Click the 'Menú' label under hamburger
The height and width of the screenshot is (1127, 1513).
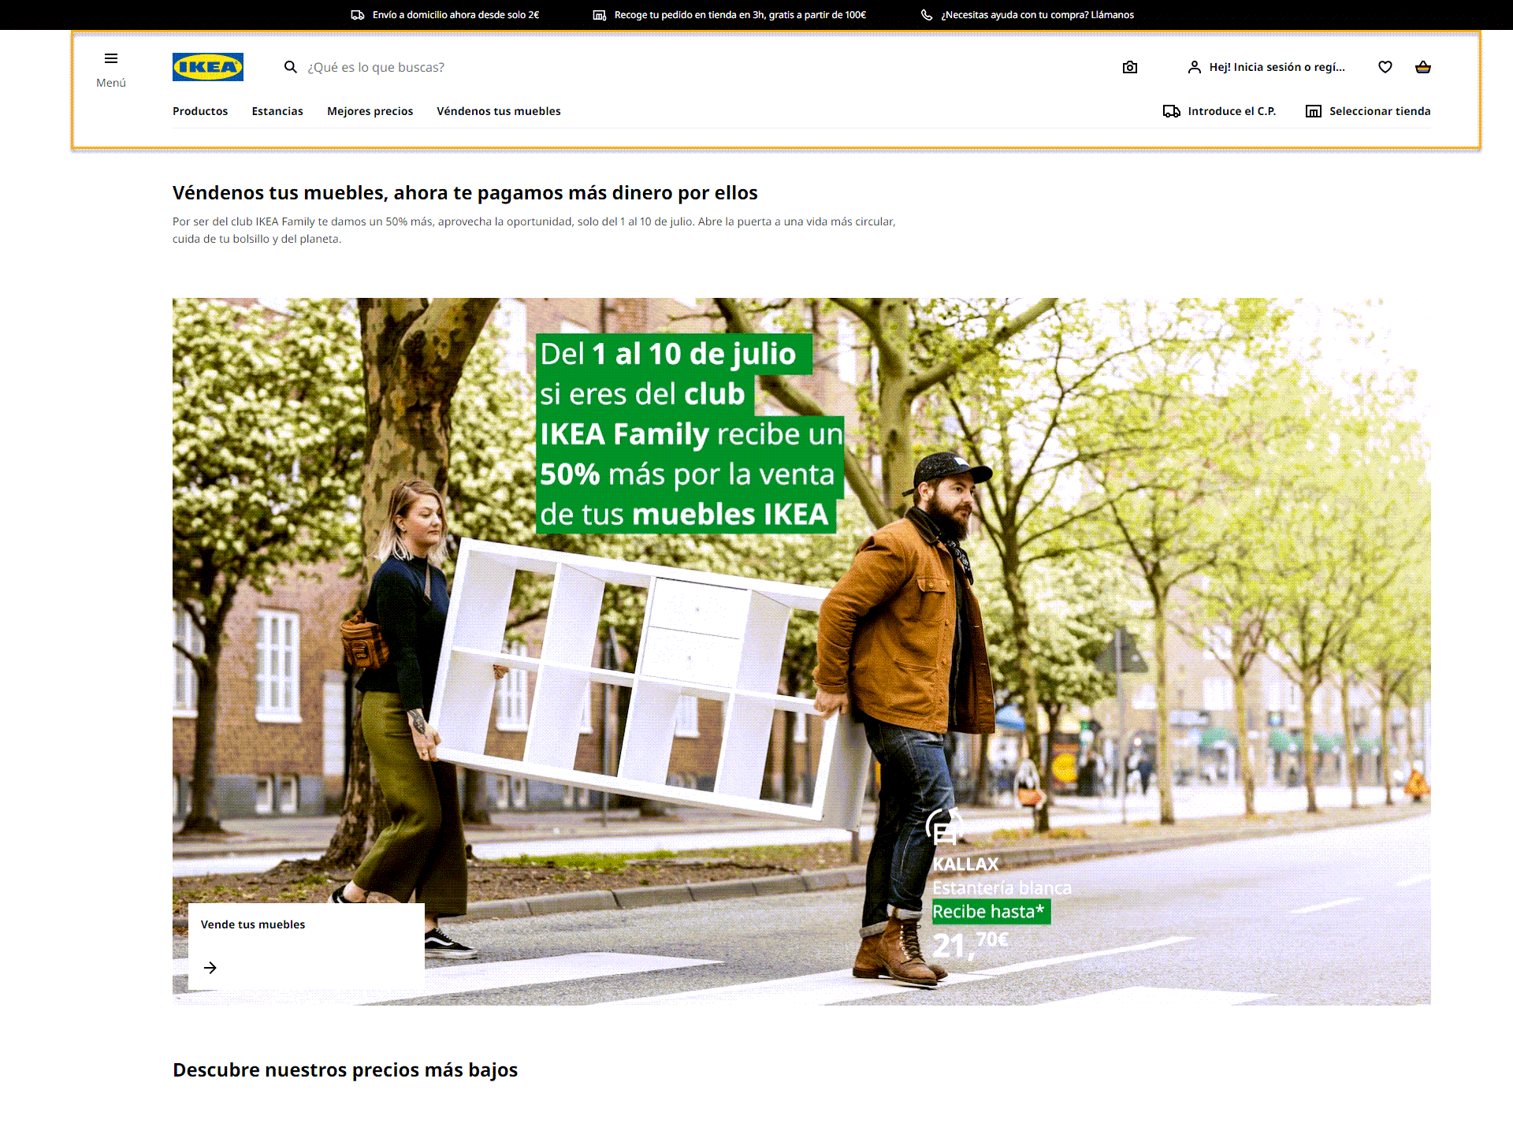point(111,83)
